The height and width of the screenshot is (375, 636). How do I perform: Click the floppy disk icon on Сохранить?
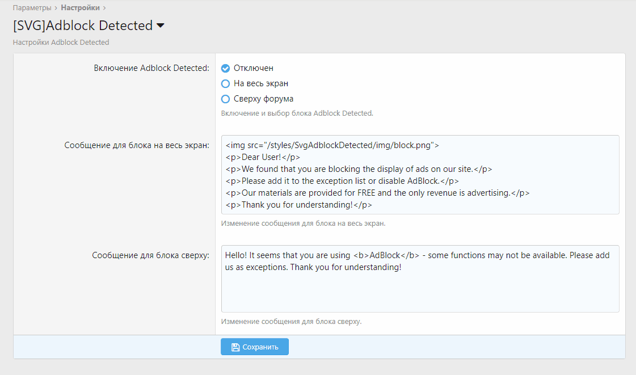click(235, 347)
